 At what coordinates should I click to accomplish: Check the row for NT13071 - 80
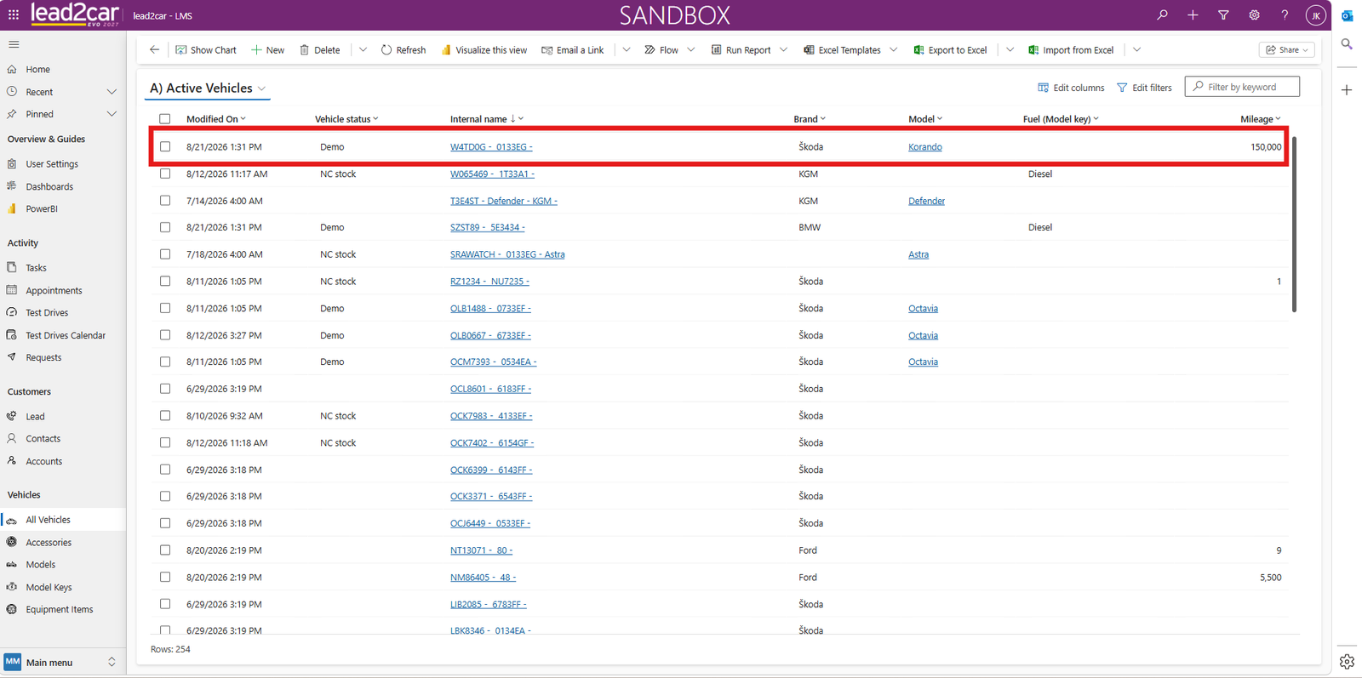click(x=165, y=550)
